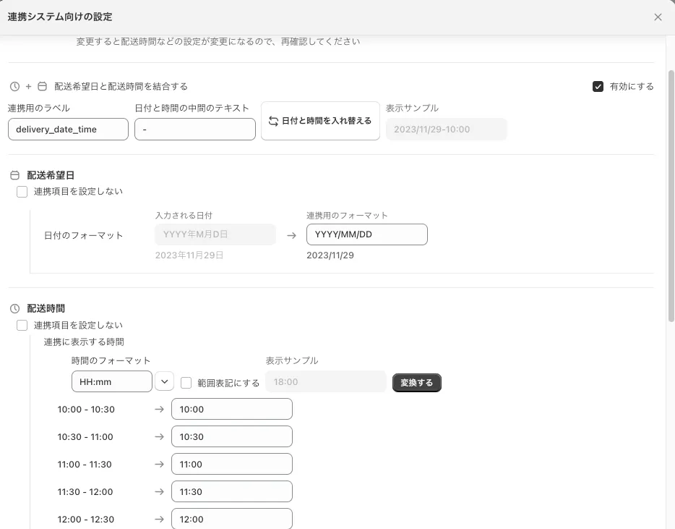675x529 pixels.
Task: Click the HH:mm time format combo box
Action: coord(111,381)
